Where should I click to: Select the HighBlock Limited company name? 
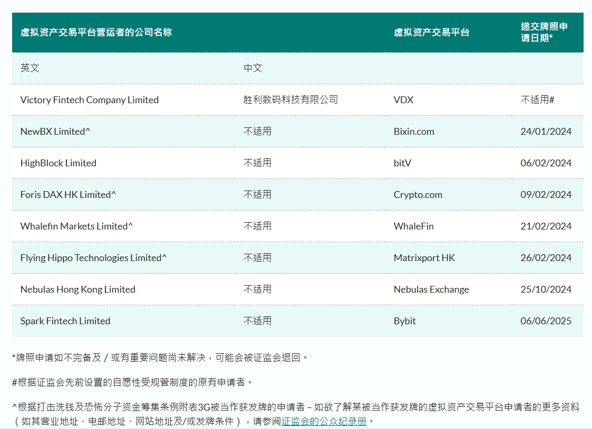pyautogui.click(x=58, y=163)
